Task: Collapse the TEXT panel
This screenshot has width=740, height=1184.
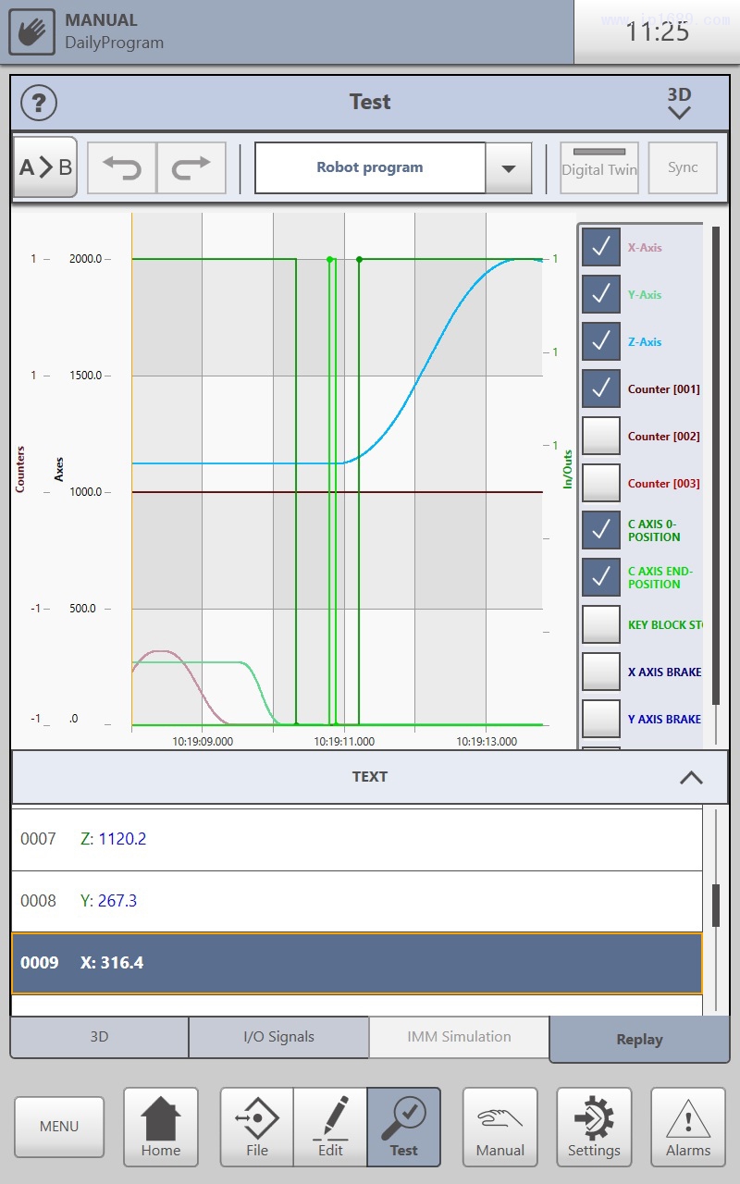Action: tap(691, 778)
